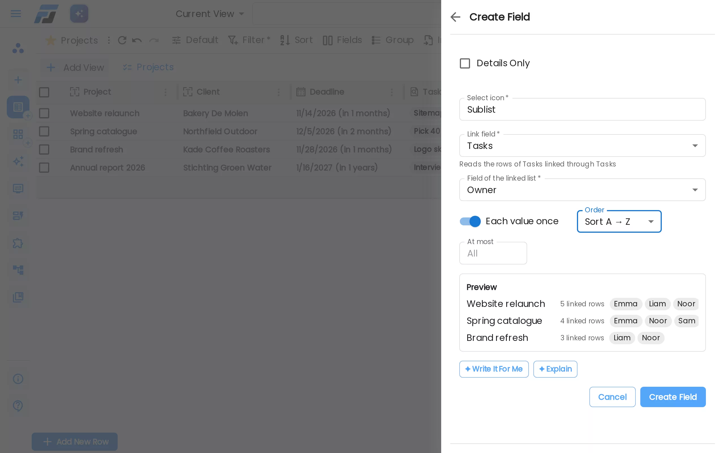
Task: Open the grid dashboard icon in sidebar
Action: pos(18,134)
